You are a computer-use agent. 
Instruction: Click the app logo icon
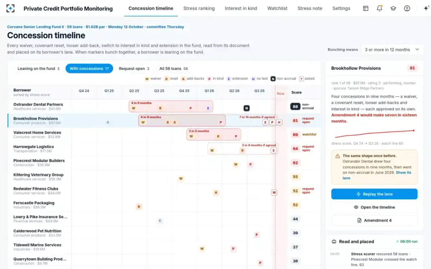point(10,8)
